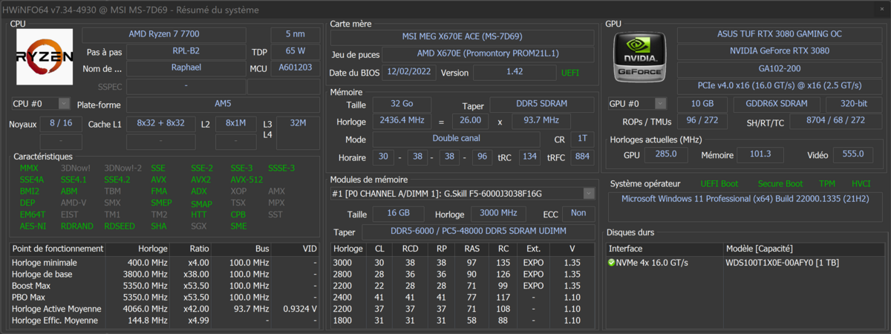The height and width of the screenshot is (334, 891).
Task: Select the RPL-B2 stepping value
Action: click(185, 51)
